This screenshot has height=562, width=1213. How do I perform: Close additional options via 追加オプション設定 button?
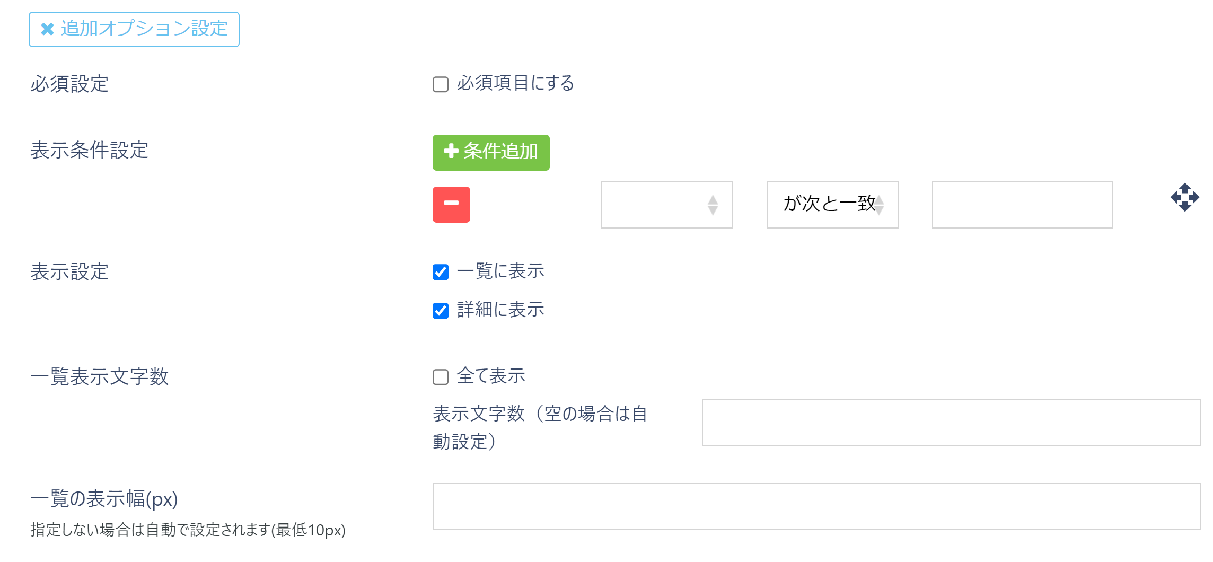point(134,30)
